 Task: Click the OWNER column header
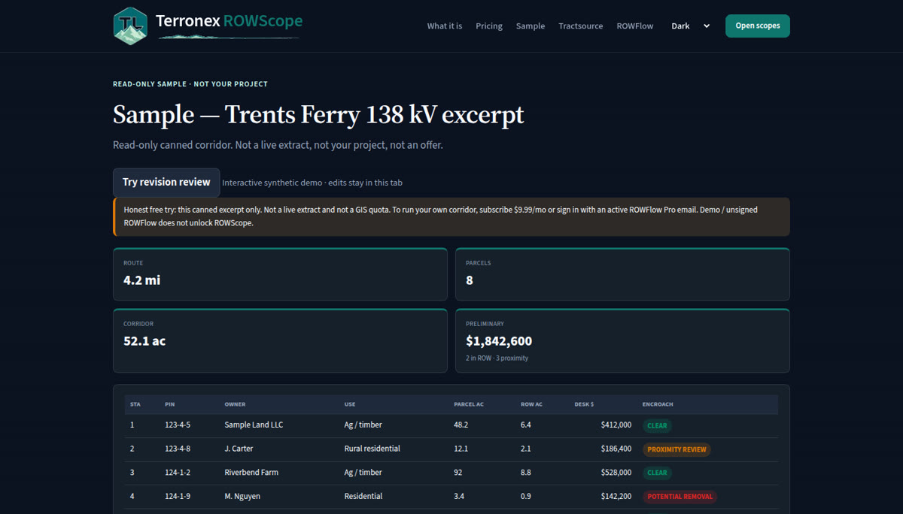235,404
